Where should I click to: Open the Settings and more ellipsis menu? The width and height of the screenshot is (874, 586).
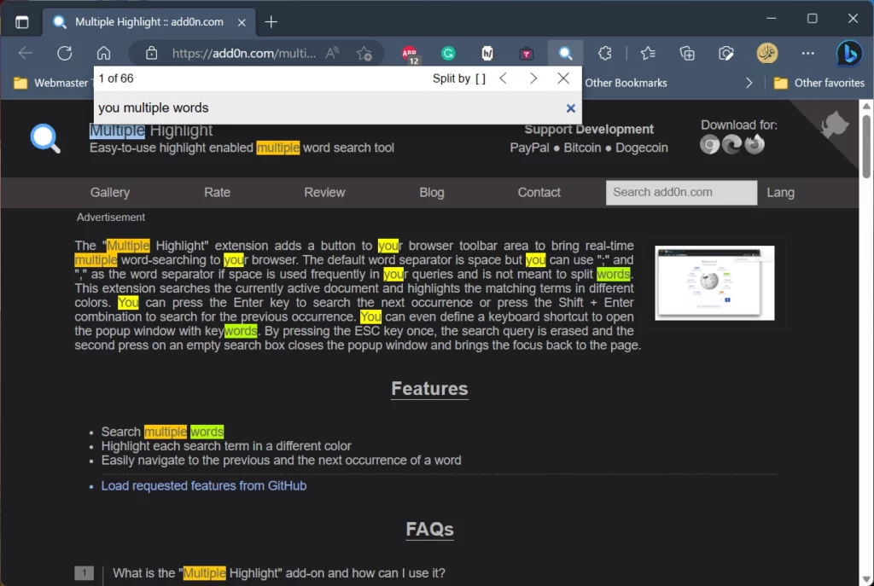click(807, 54)
